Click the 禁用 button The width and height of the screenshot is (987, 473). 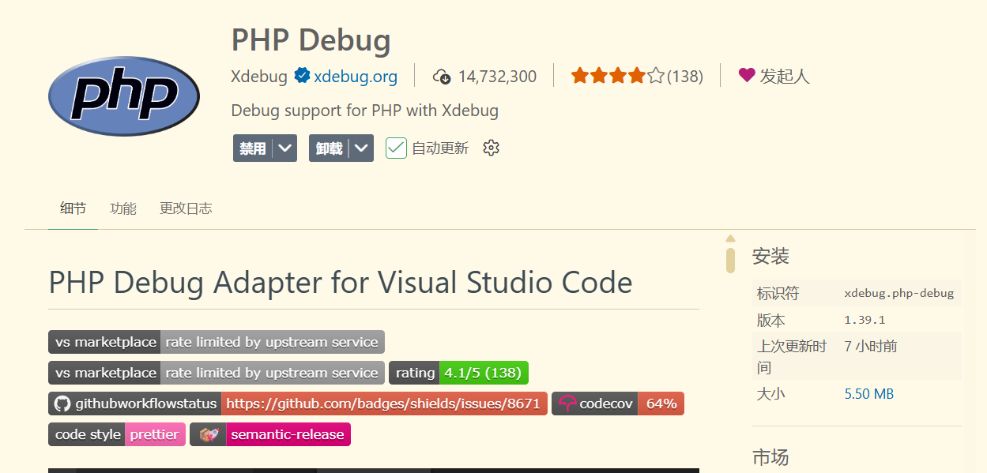(x=254, y=148)
